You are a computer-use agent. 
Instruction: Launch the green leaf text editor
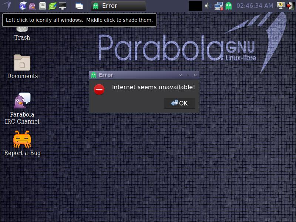click(53, 6)
